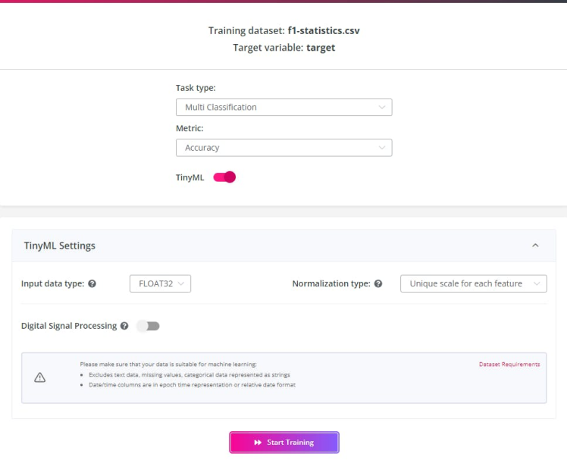The height and width of the screenshot is (460, 567).
Task: Click the Normalization type help icon
Action: 378,284
